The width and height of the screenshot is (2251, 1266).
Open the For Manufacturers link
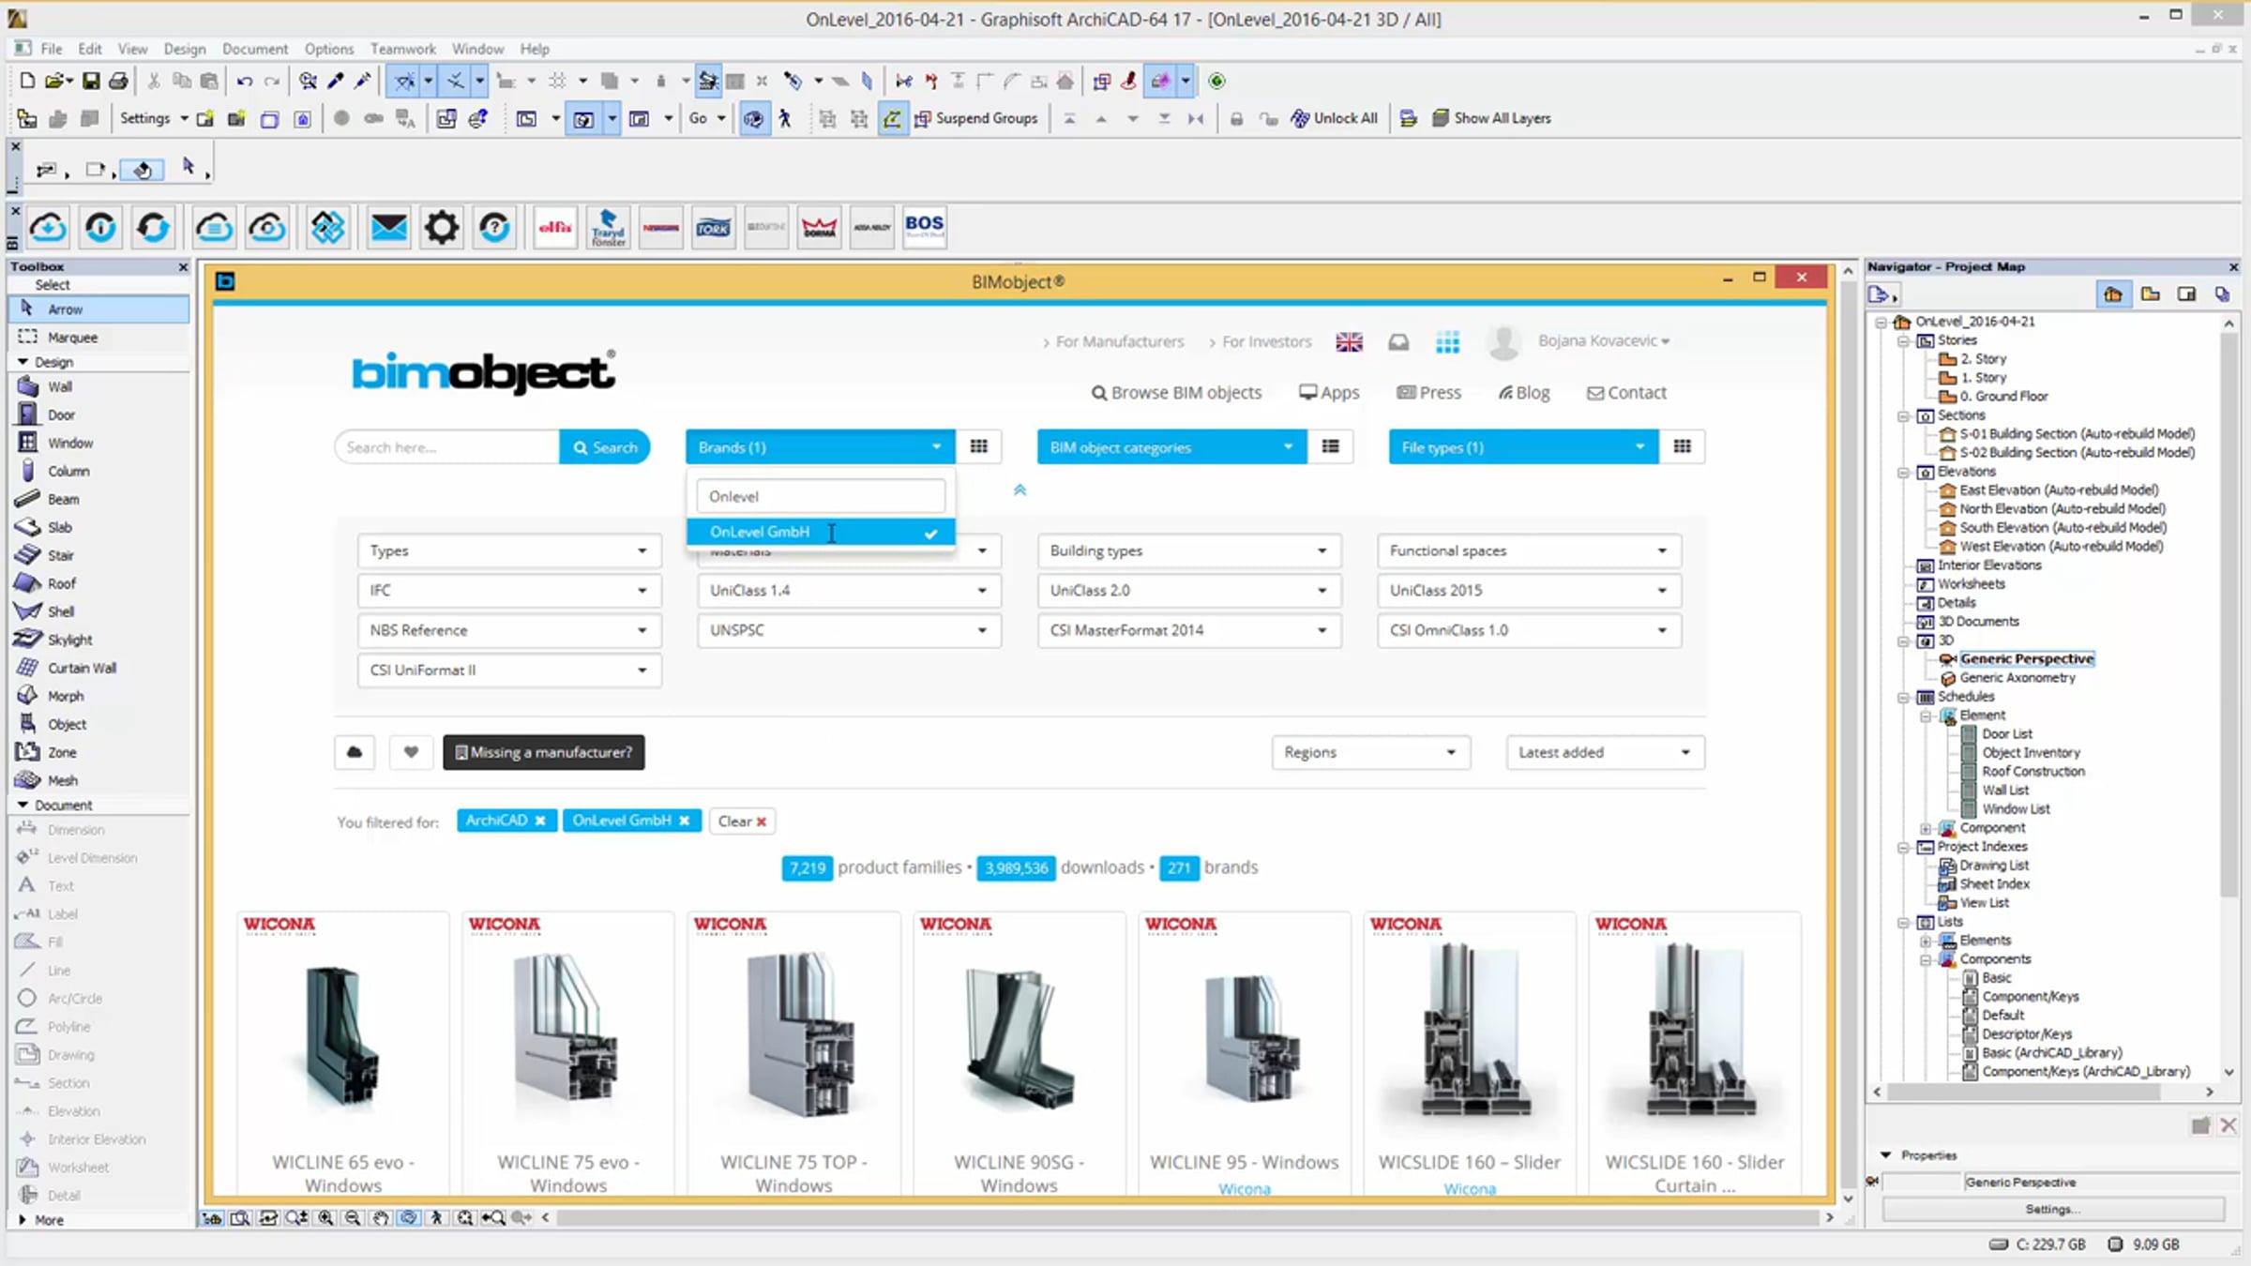point(1120,341)
